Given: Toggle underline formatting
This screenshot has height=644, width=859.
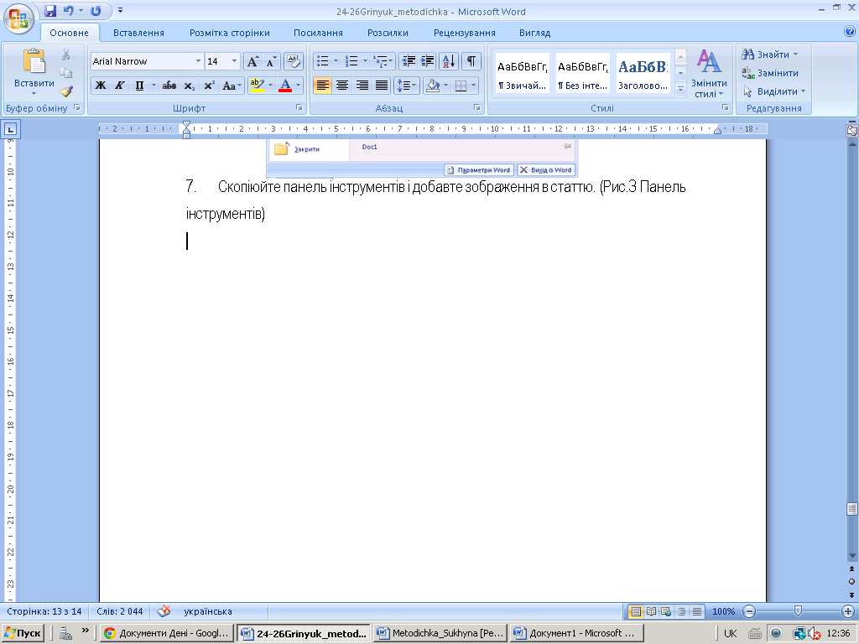Looking at the screenshot, I should [139, 86].
